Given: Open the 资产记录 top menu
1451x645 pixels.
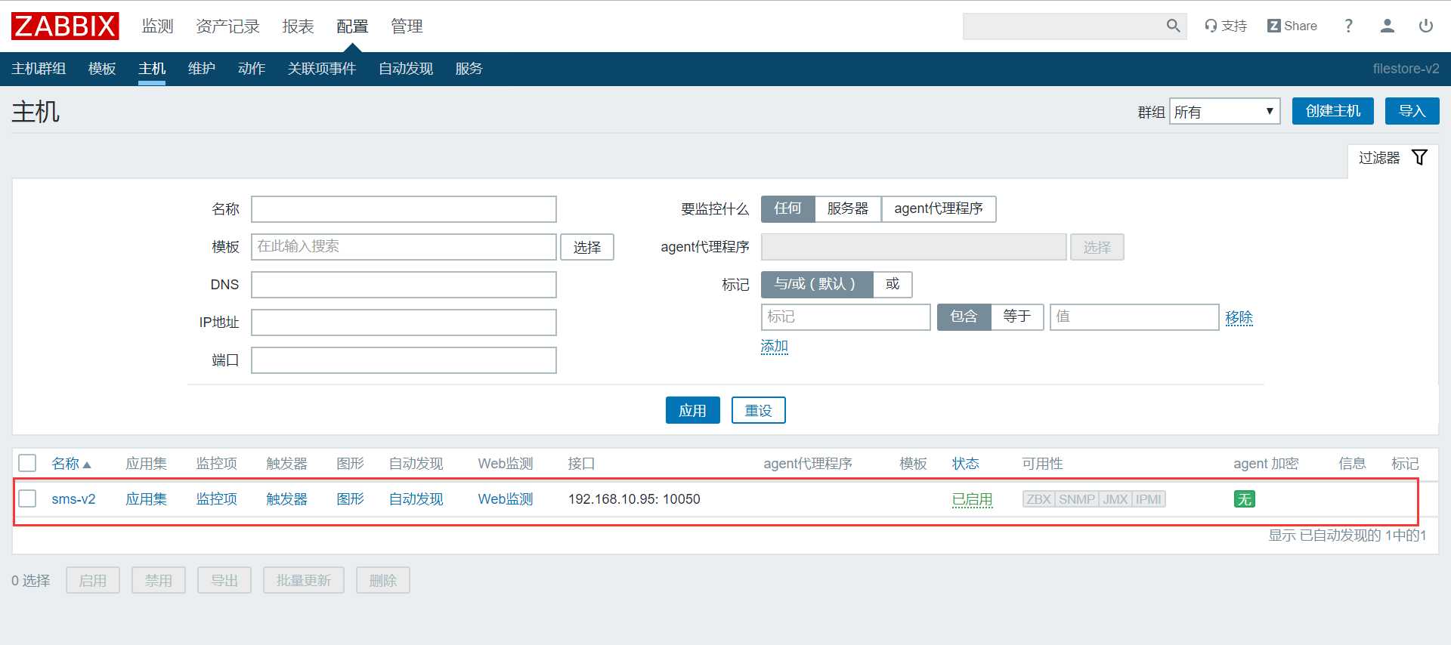Looking at the screenshot, I should point(227,26).
